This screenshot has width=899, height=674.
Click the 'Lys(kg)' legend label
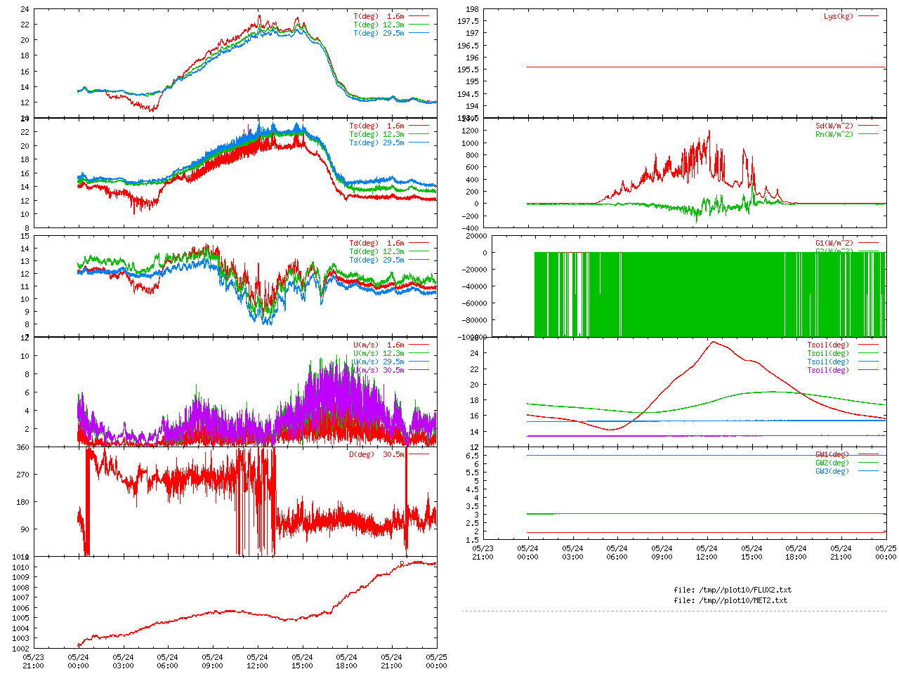pyautogui.click(x=839, y=16)
